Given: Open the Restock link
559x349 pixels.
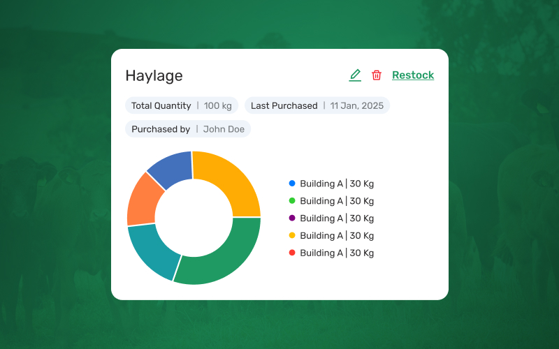Looking at the screenshot, I should pyautogui.click(x=413, y=75).
